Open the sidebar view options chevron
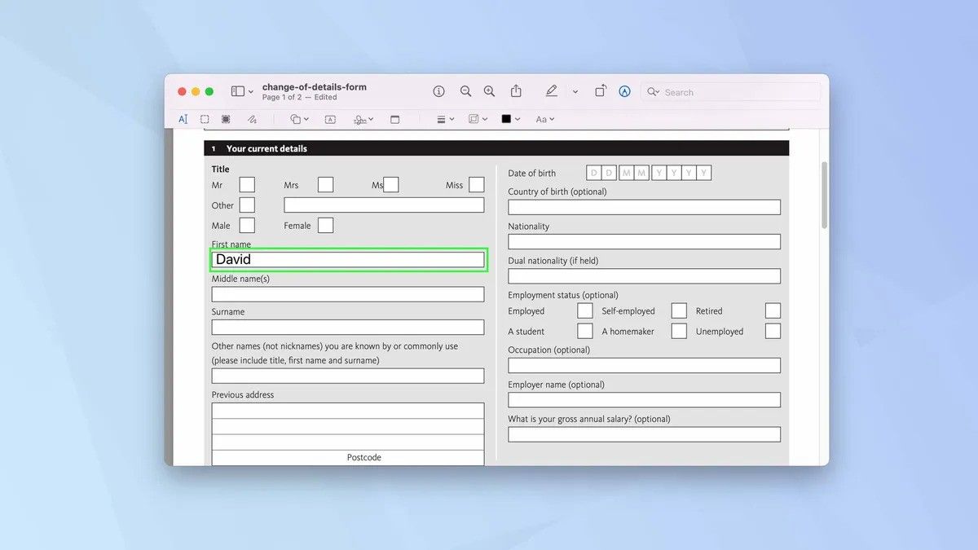 250,92
